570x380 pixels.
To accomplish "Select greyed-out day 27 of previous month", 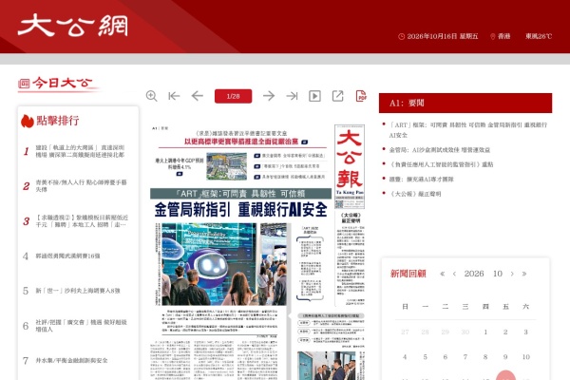I will coord(405,332).
